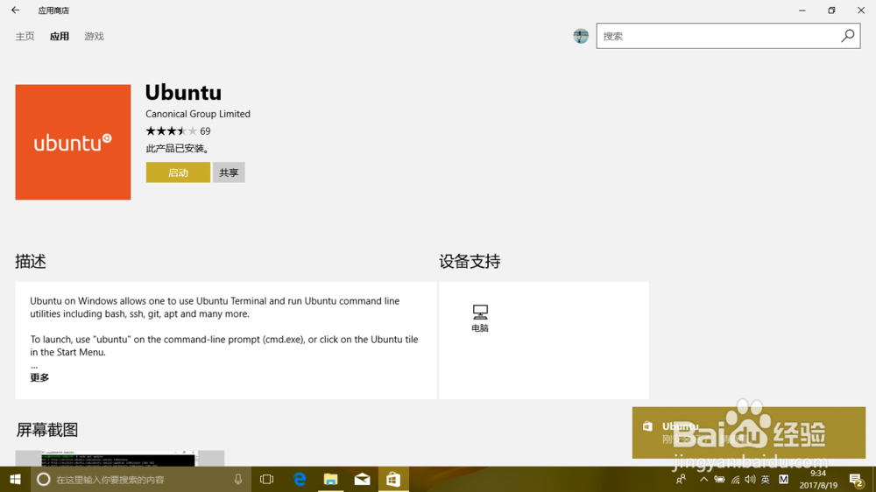Restore down the 应用商店 window
Viewport: 876px width, 492px height.
(x=831, y=10)
